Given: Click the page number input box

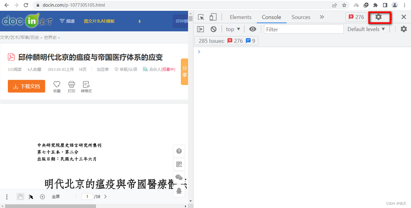Looking at the screenshot, I should coord(87,197).
